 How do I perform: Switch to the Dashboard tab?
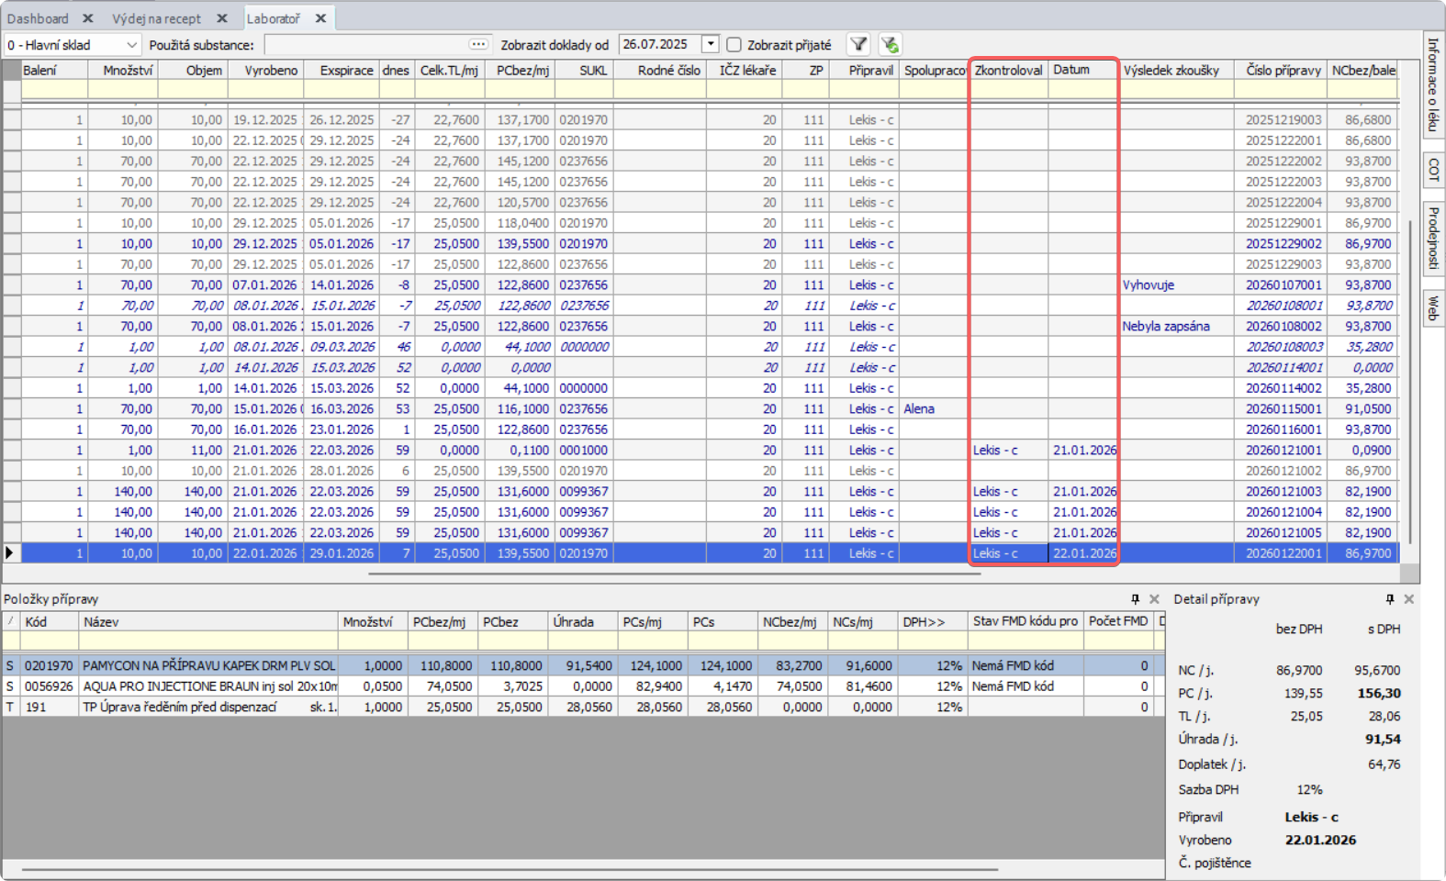click(38, 18)
